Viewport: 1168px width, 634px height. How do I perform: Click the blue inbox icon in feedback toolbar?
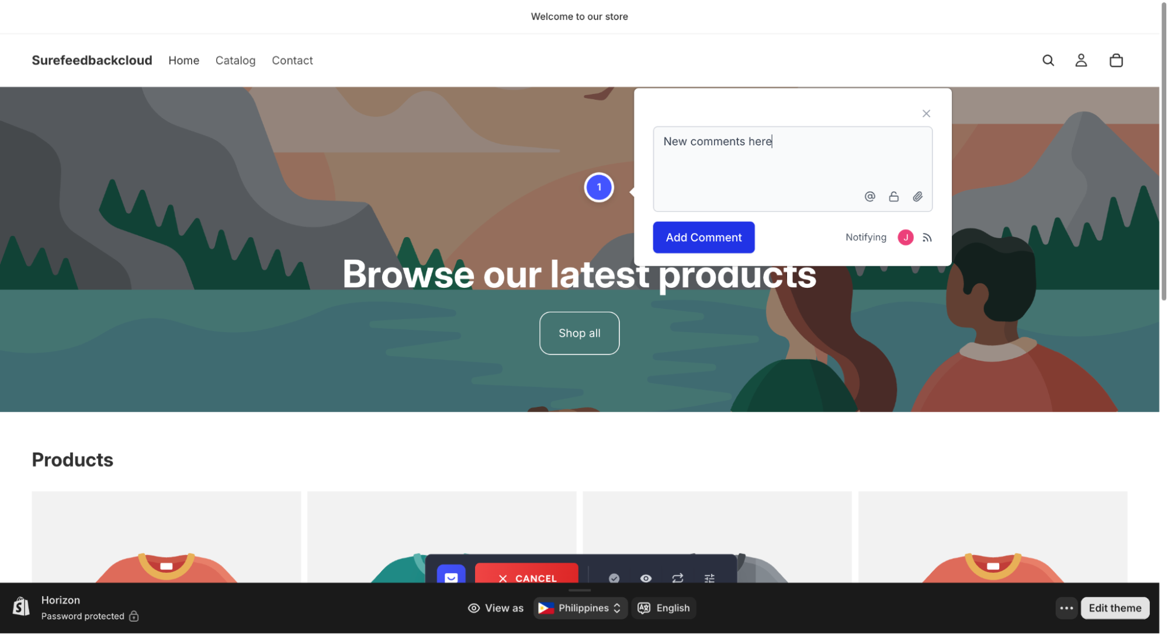pyautogui.click(x=451, y=576)
